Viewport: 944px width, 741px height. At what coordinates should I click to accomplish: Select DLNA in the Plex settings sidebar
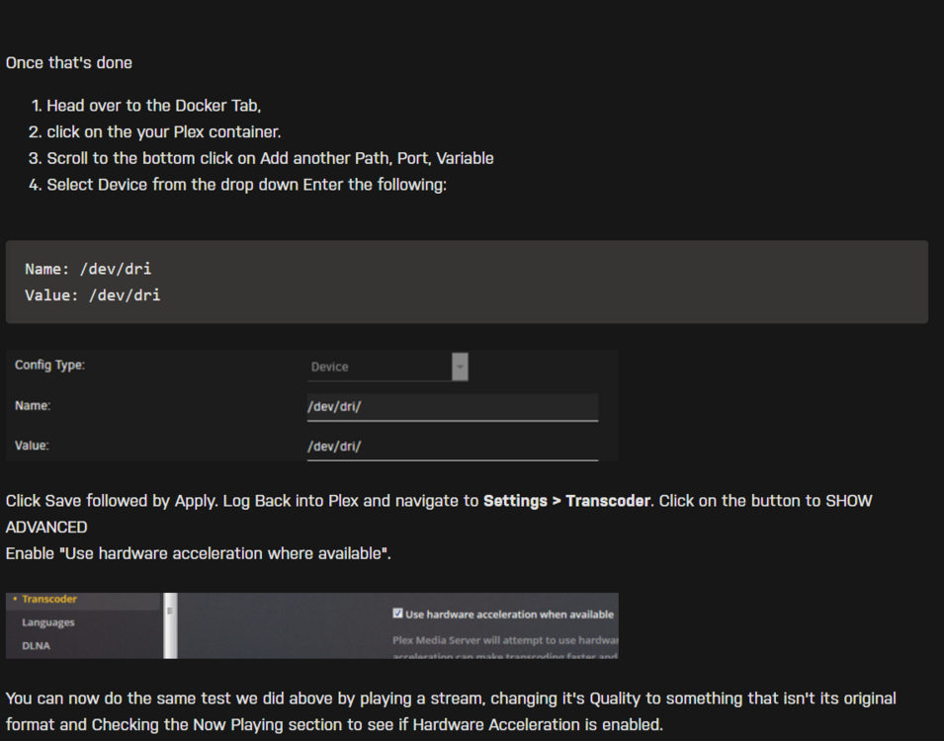37,646
